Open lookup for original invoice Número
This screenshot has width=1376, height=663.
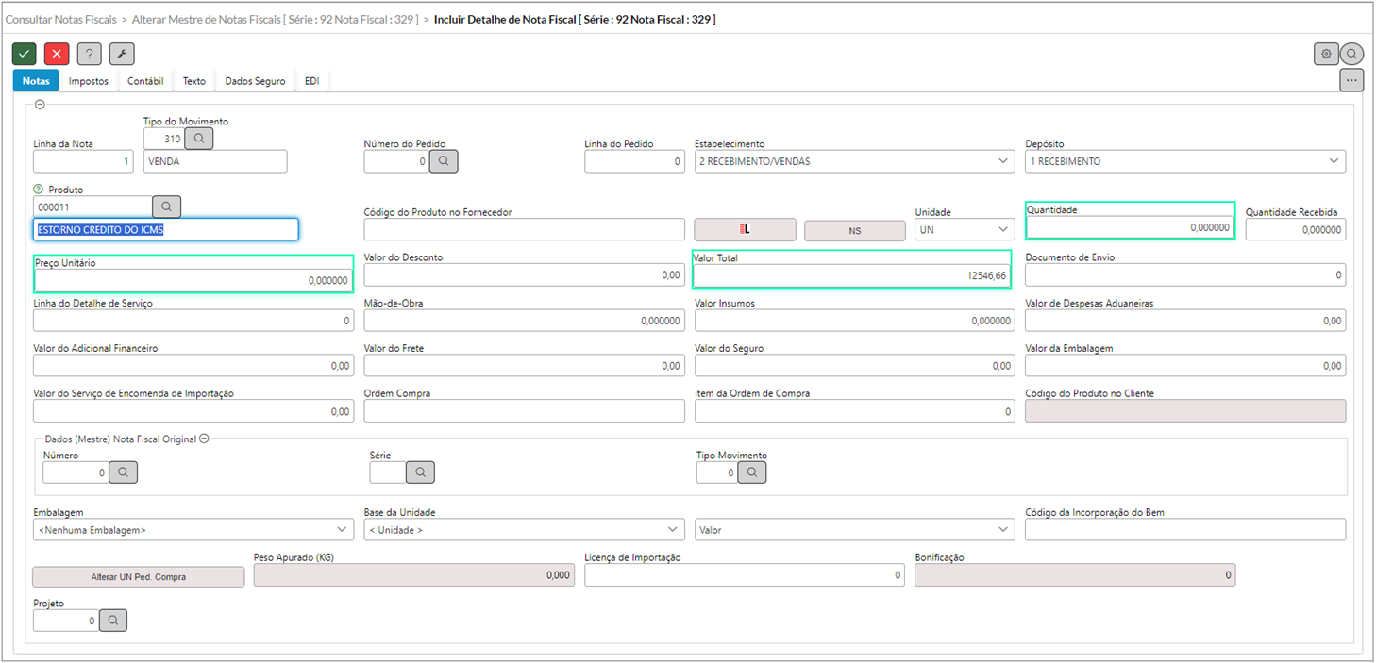coord(124,472)
